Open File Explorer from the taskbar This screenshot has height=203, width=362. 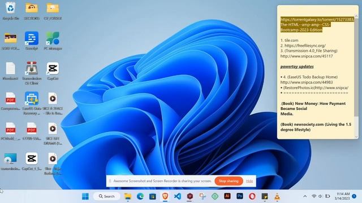pos(128,196)
